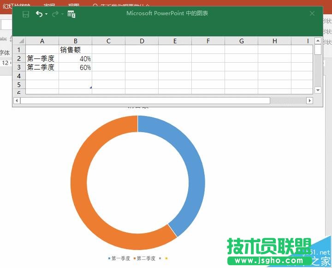Screen dimensions: 332x268
Task: Undo the last action in data sheet
Action: [39, 14]
